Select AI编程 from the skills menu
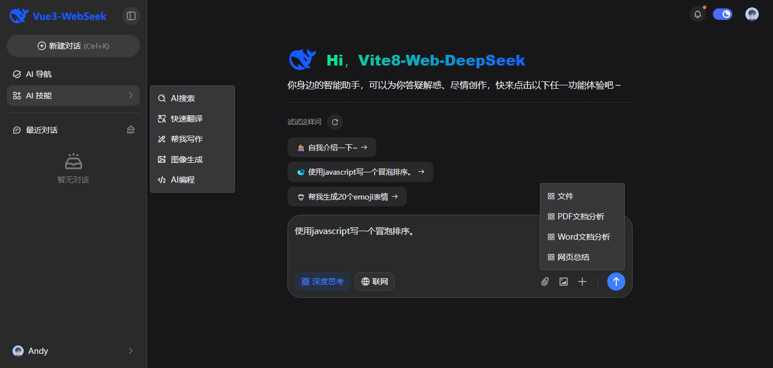This screenshot has height=368, width=773. coord(192,180)
